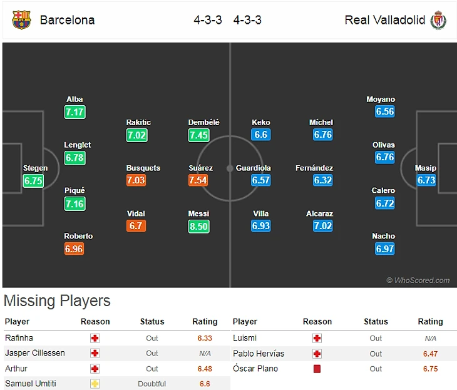Click the Real Valladolid team name
Image resolution: width=457 pixels, height=390 pixels.
385,20
